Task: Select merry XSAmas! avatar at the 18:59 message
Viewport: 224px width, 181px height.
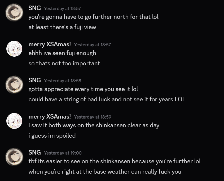Action: coord(14,121)
